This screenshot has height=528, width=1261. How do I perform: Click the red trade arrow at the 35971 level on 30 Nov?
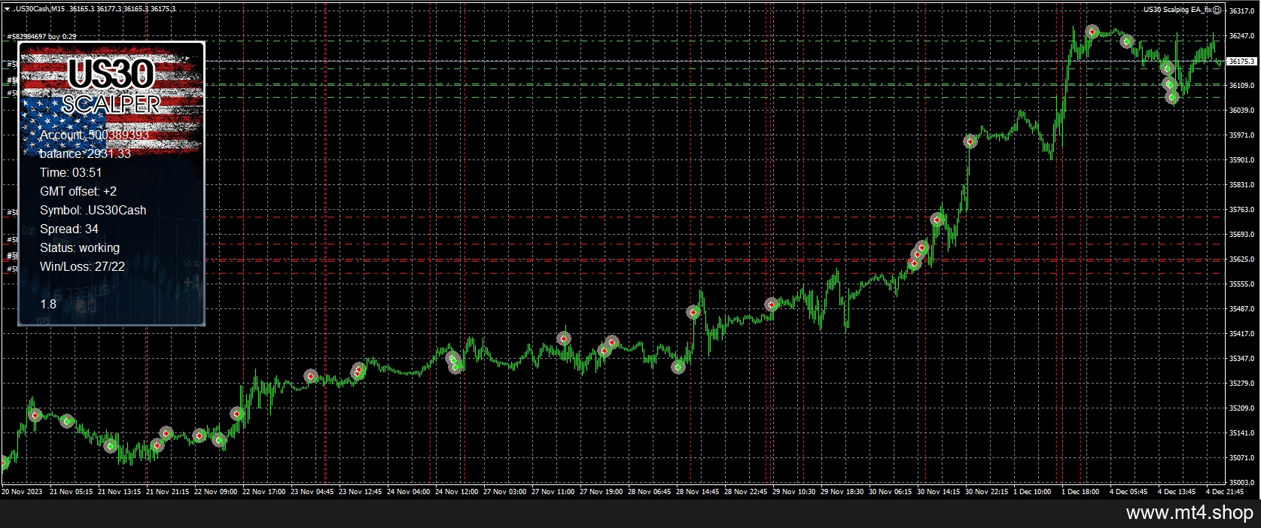[x=971, y=141]
